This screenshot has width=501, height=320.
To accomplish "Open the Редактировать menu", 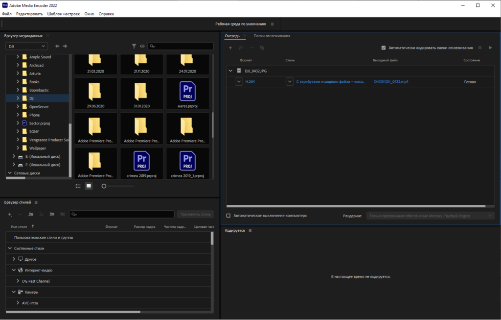I will [29, 14].
